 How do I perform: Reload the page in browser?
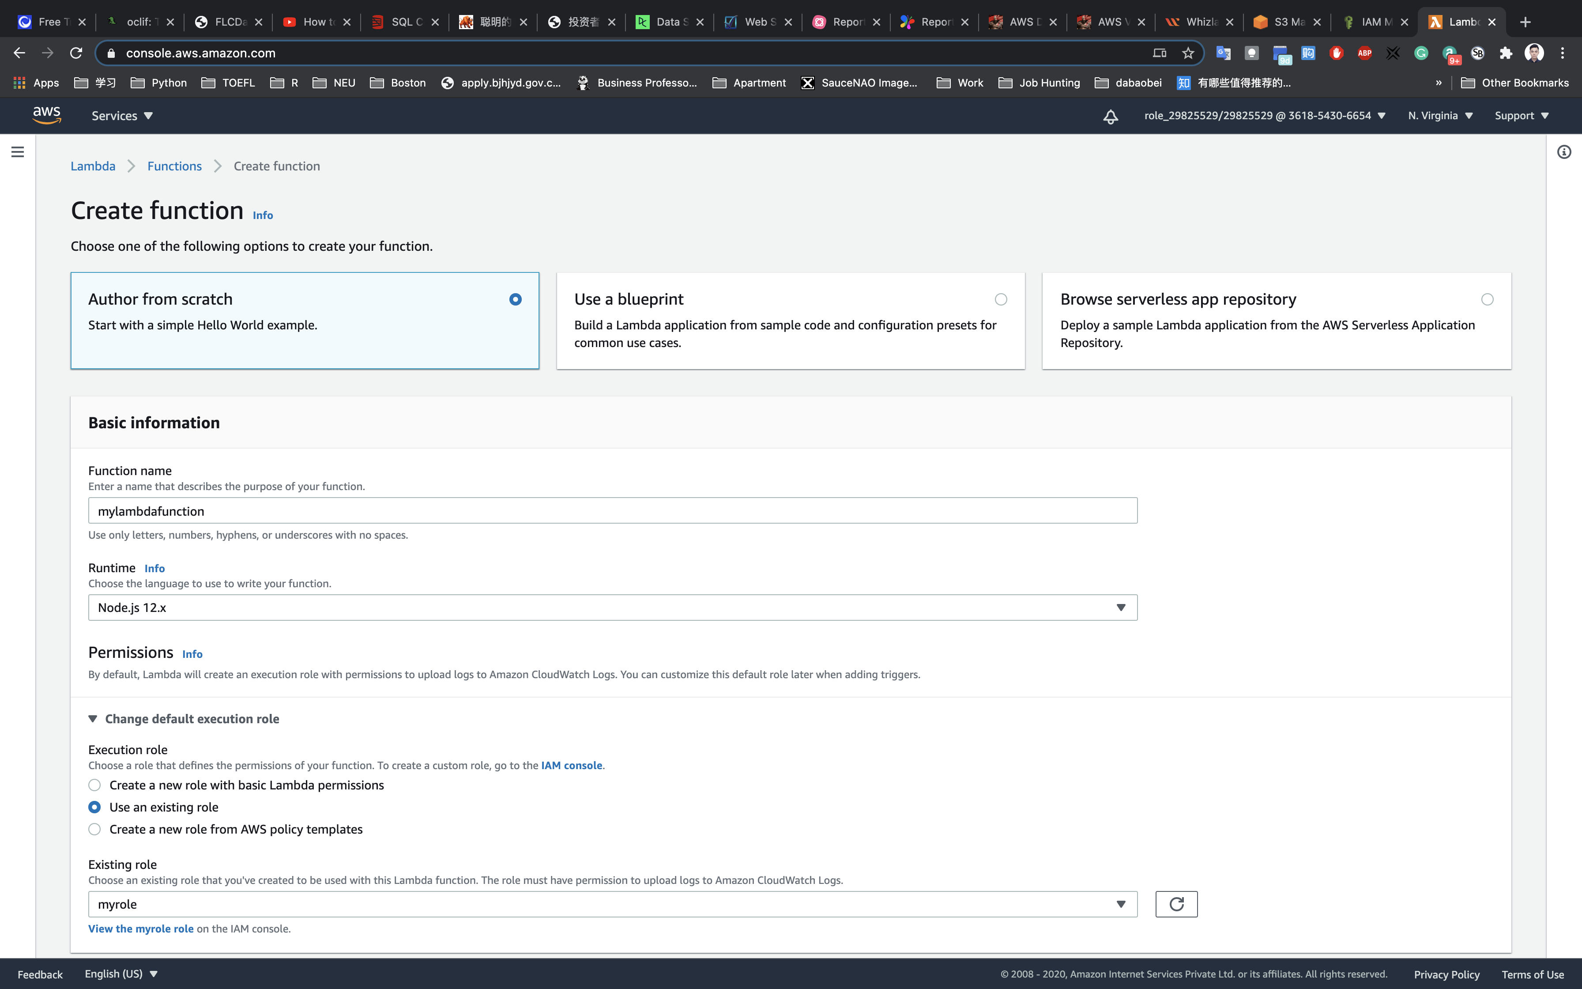click(x=76, y=53)
